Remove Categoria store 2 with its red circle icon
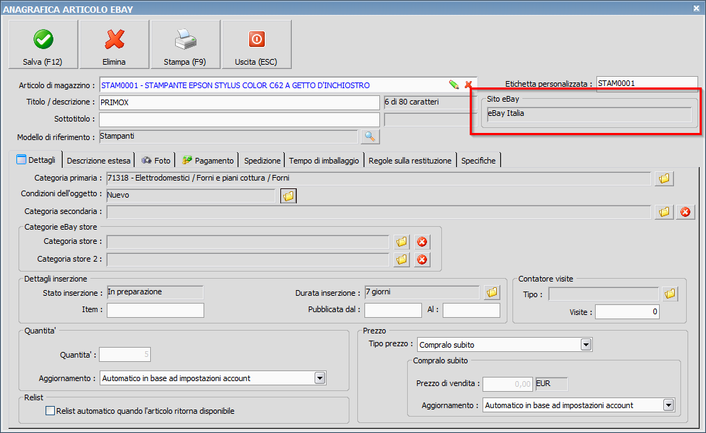Viewport: 706px width, 433px height. pos(422,260)
